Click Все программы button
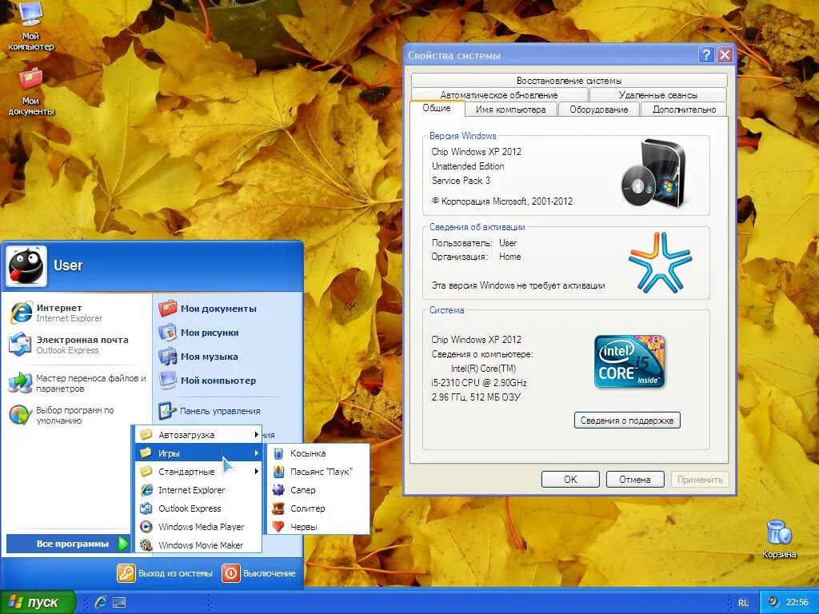Screen dimensions: 819x614 68,544
